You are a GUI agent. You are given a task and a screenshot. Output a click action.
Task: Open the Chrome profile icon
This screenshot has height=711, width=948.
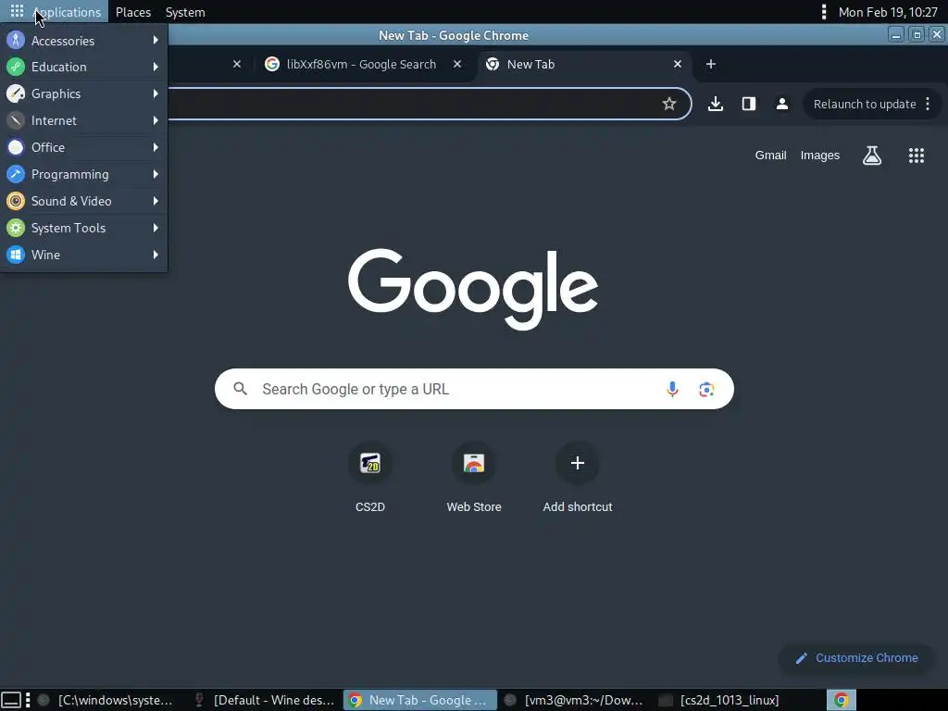coord(781,104)
